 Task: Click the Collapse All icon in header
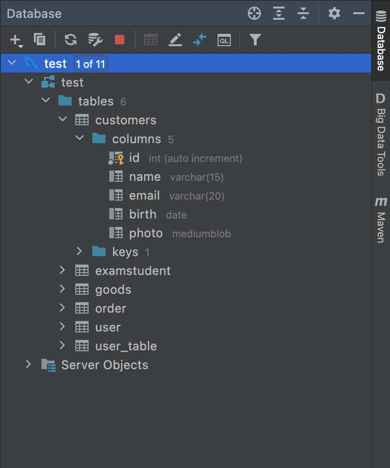point(303,14)
